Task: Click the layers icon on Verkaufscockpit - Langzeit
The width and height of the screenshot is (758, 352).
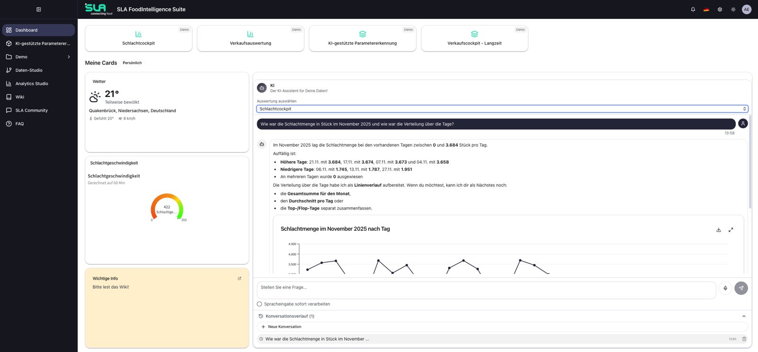Action: coord(474,34)
